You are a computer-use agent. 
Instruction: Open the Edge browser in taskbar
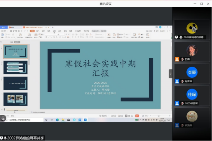[x=58, y=120]
